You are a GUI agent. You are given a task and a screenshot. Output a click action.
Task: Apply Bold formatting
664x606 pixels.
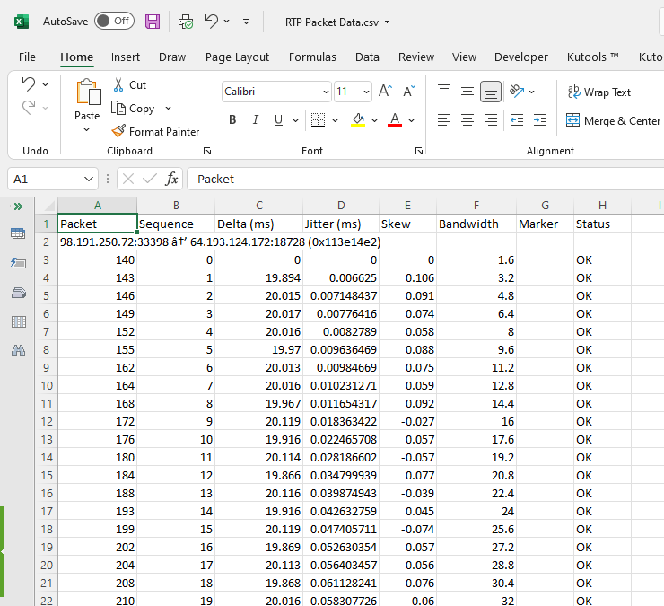click(232, 120)
